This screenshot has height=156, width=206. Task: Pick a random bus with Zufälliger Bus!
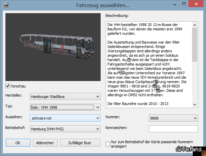tap(80, 142)
